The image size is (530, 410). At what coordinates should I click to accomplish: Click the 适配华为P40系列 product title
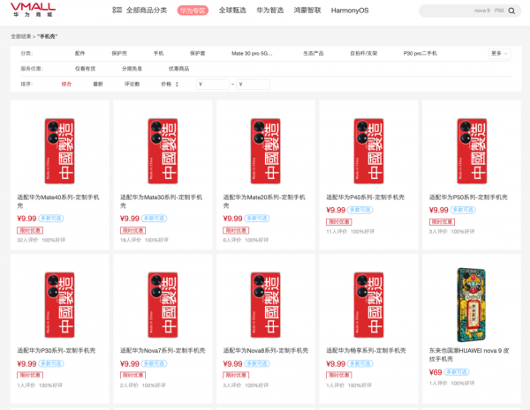(366, 198)
